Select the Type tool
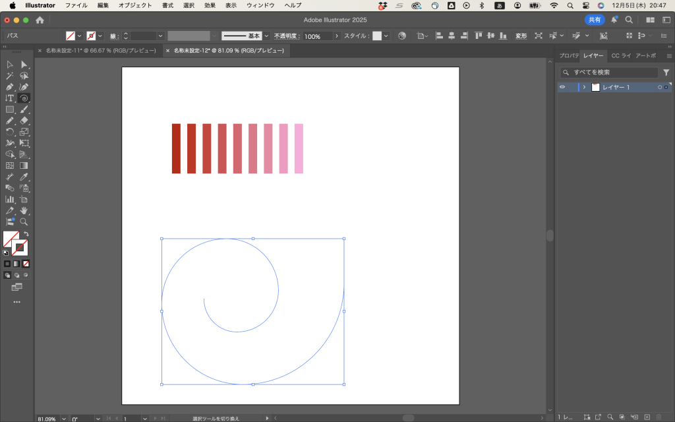This screenshot has width=675, height=422. pyautogui.click(x=10, y=98)
